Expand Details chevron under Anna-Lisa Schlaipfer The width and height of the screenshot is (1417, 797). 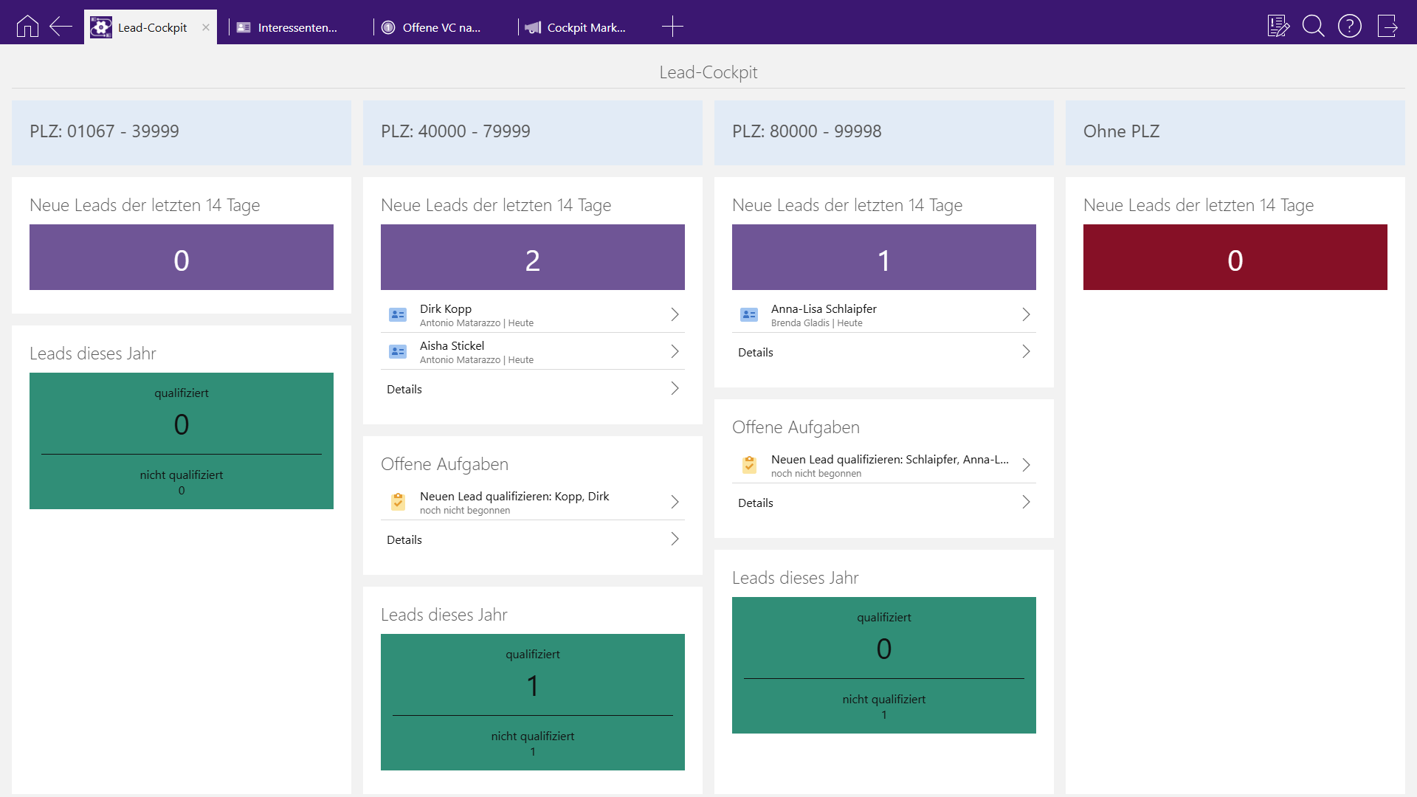[x=1026, y=351]
